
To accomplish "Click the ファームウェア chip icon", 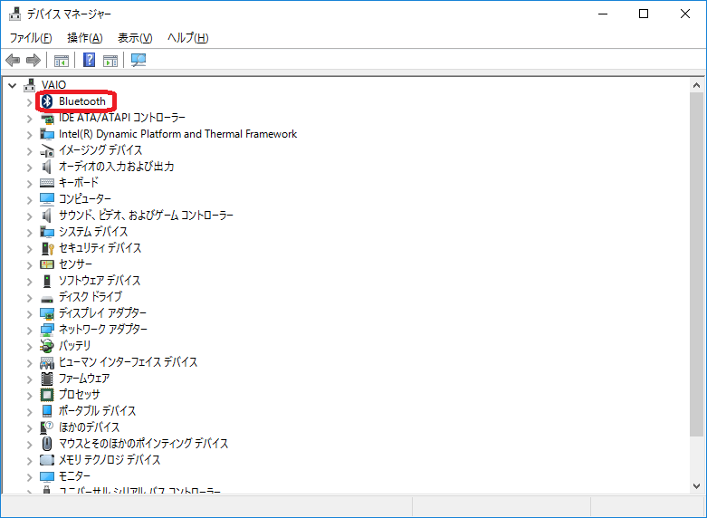I will coord(47,379).
